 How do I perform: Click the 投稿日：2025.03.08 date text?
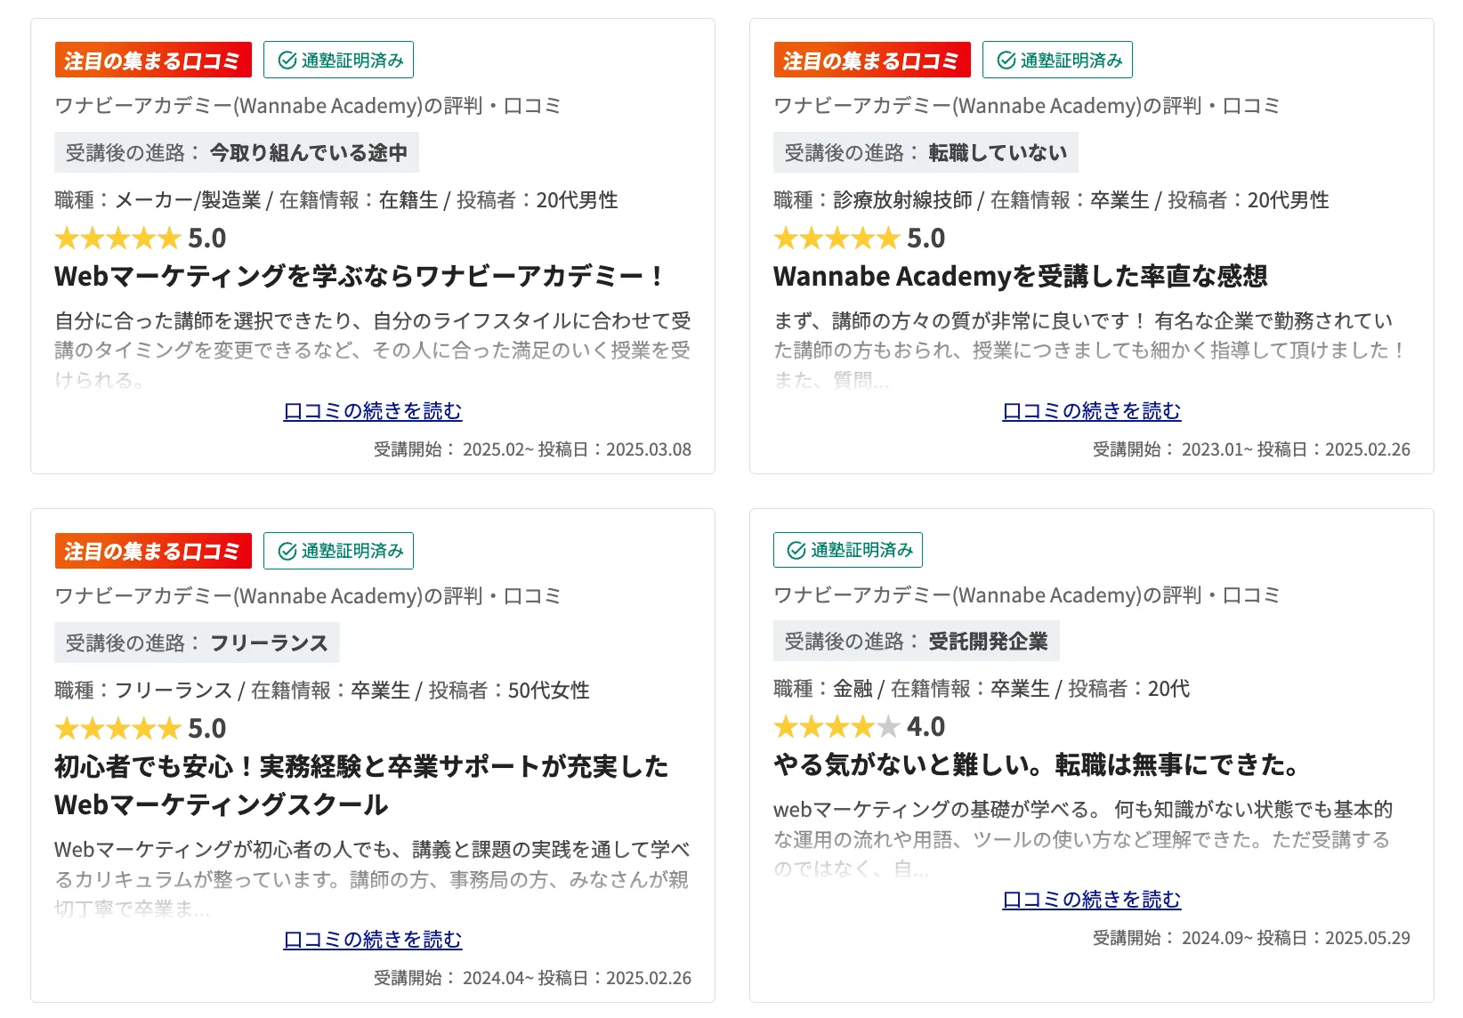tap(615, 449)
